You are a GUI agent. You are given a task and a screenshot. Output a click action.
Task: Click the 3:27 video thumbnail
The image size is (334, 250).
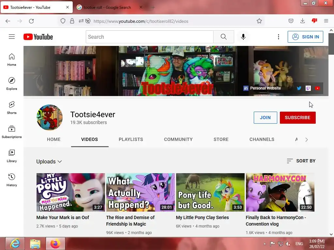71,192
